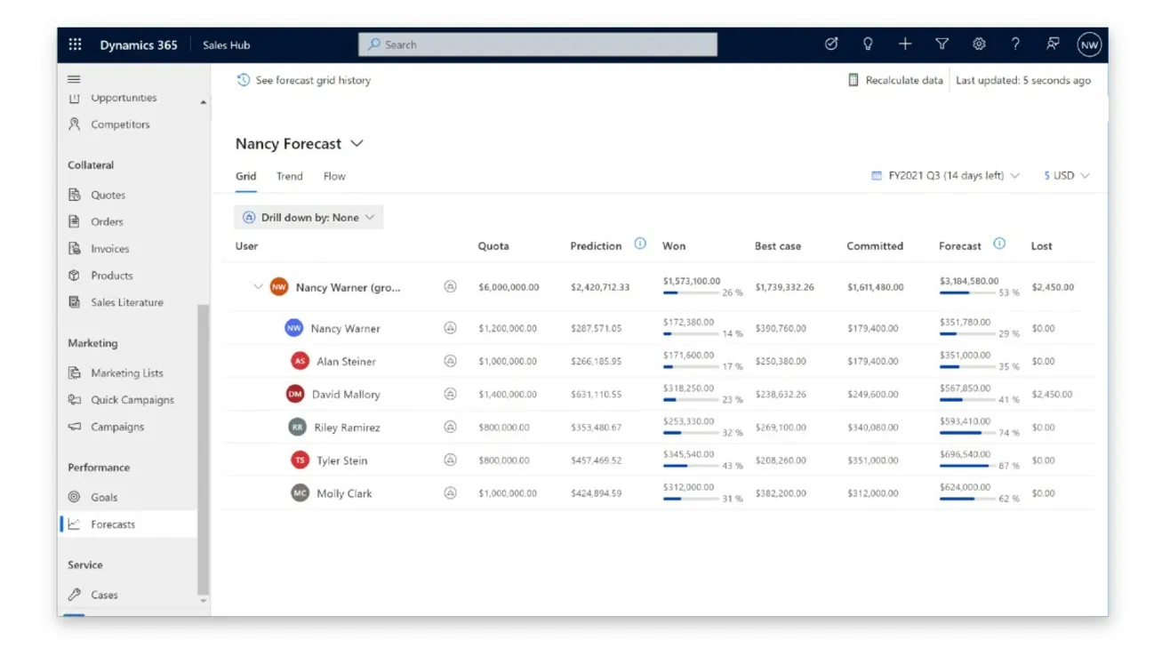Click the TS avatar for Tyler Stein

point(300,460)
